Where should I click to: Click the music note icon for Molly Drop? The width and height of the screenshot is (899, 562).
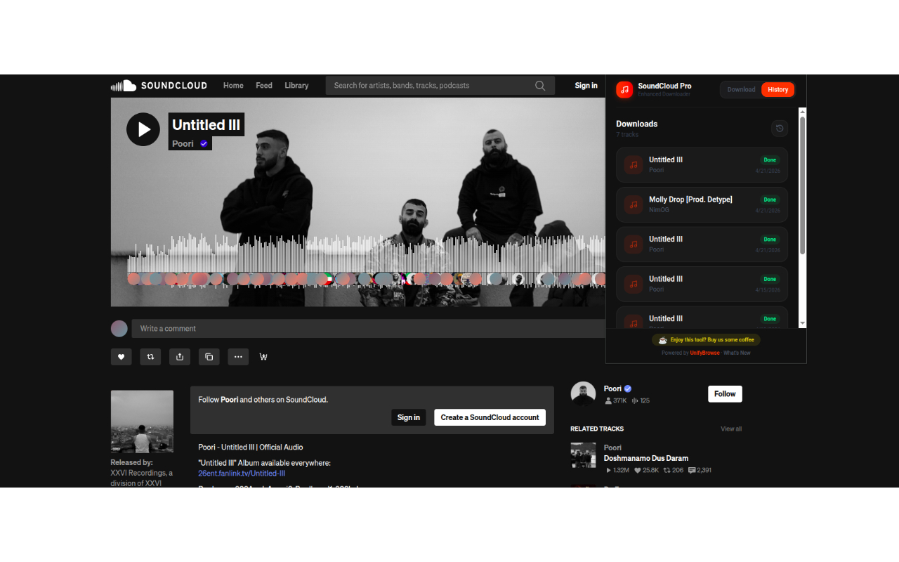634,204
